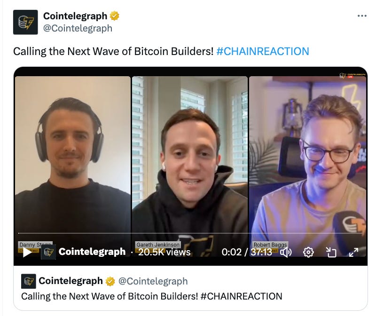Image resolution: width=376 pixels, height=316 pixels.
Task: Expand video to fullscreen
Action: pos(354,252)
